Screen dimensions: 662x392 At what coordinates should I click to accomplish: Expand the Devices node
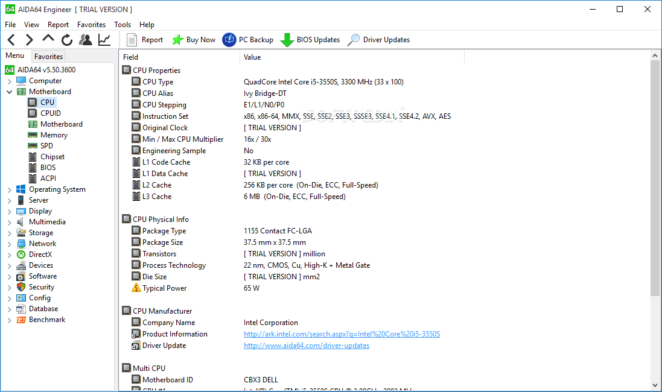pos(9,266)
